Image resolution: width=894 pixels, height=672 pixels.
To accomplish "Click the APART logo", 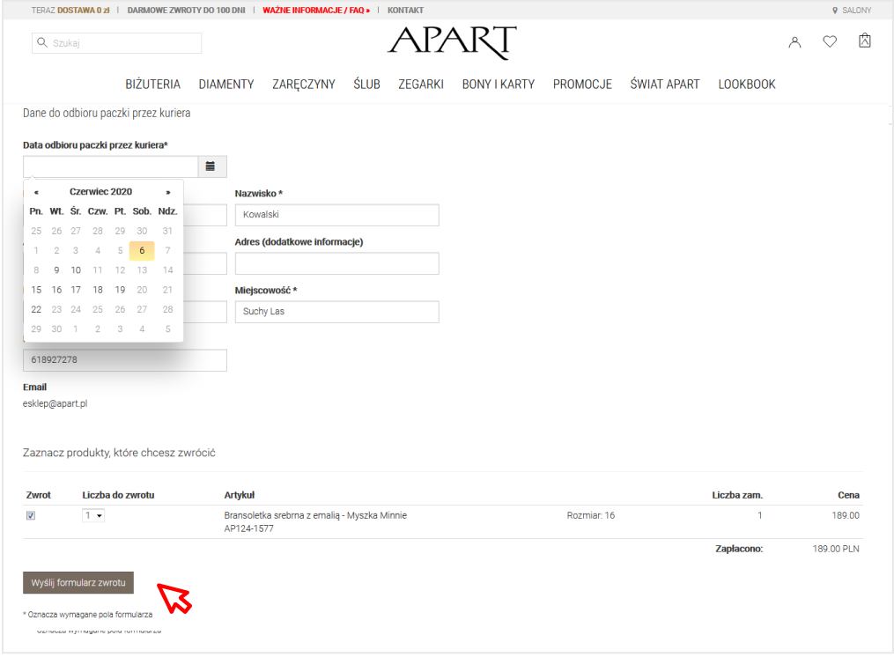I will click(452, 42).
